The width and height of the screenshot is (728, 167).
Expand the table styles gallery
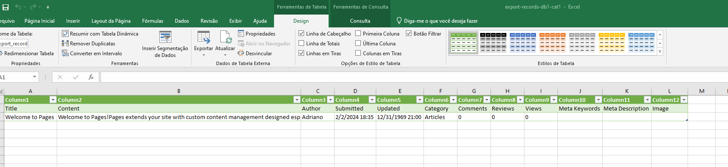pos(660,52)
